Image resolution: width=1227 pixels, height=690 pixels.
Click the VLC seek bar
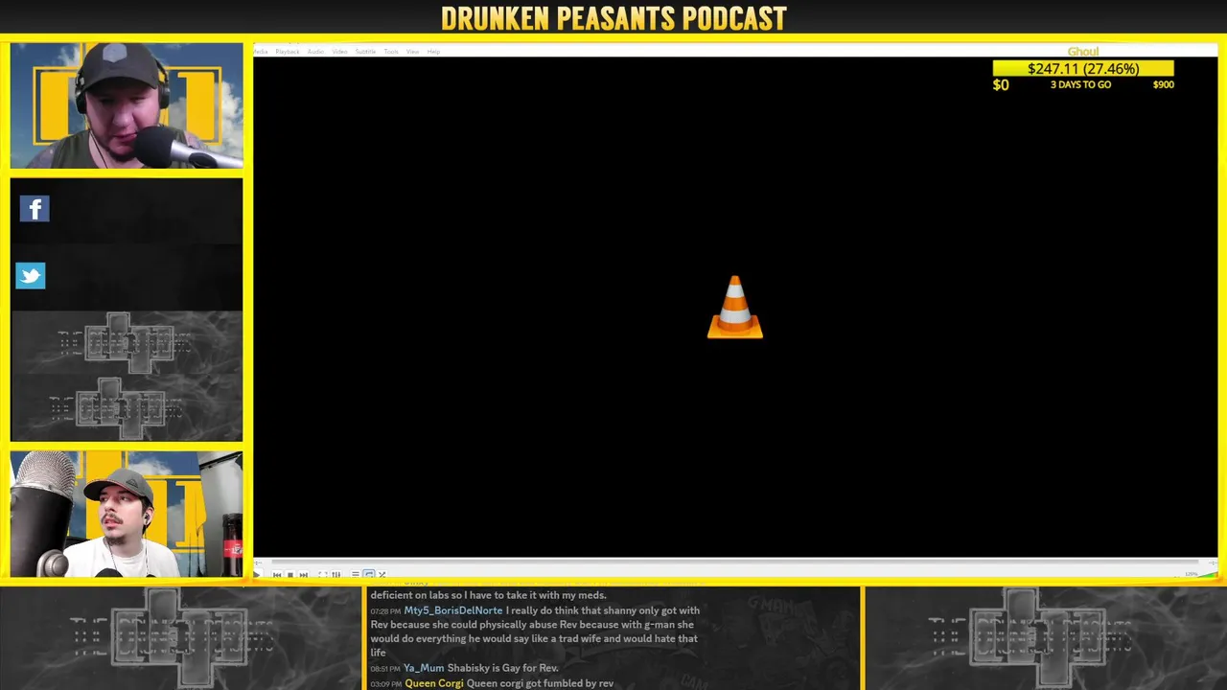click(735, 563)
